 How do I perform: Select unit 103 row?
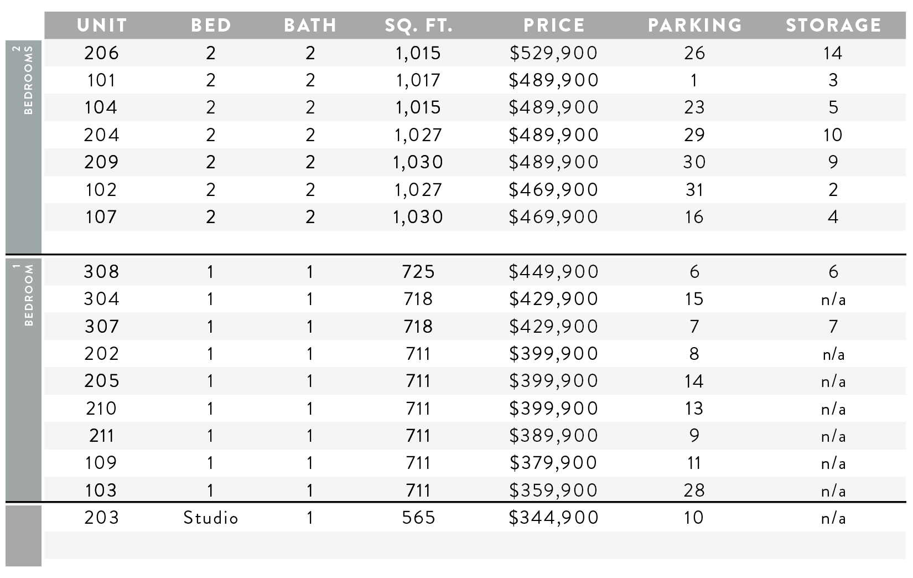click(x=475, y=491)
